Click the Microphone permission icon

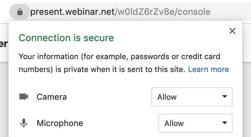[24, 123]
